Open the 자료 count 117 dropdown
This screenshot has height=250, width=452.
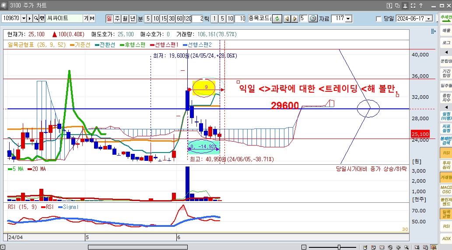coord(348,19)
